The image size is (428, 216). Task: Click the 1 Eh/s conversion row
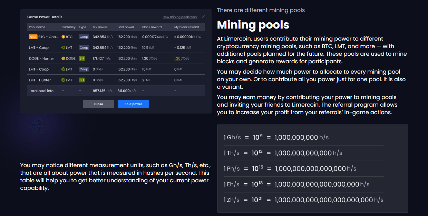pyautogui.click(x=303, y=184)
